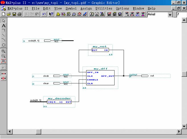187x139 pixels.
Task: Launch the Compiler toolbar icon
Action: pyautogui.click(x=69, y=14)
